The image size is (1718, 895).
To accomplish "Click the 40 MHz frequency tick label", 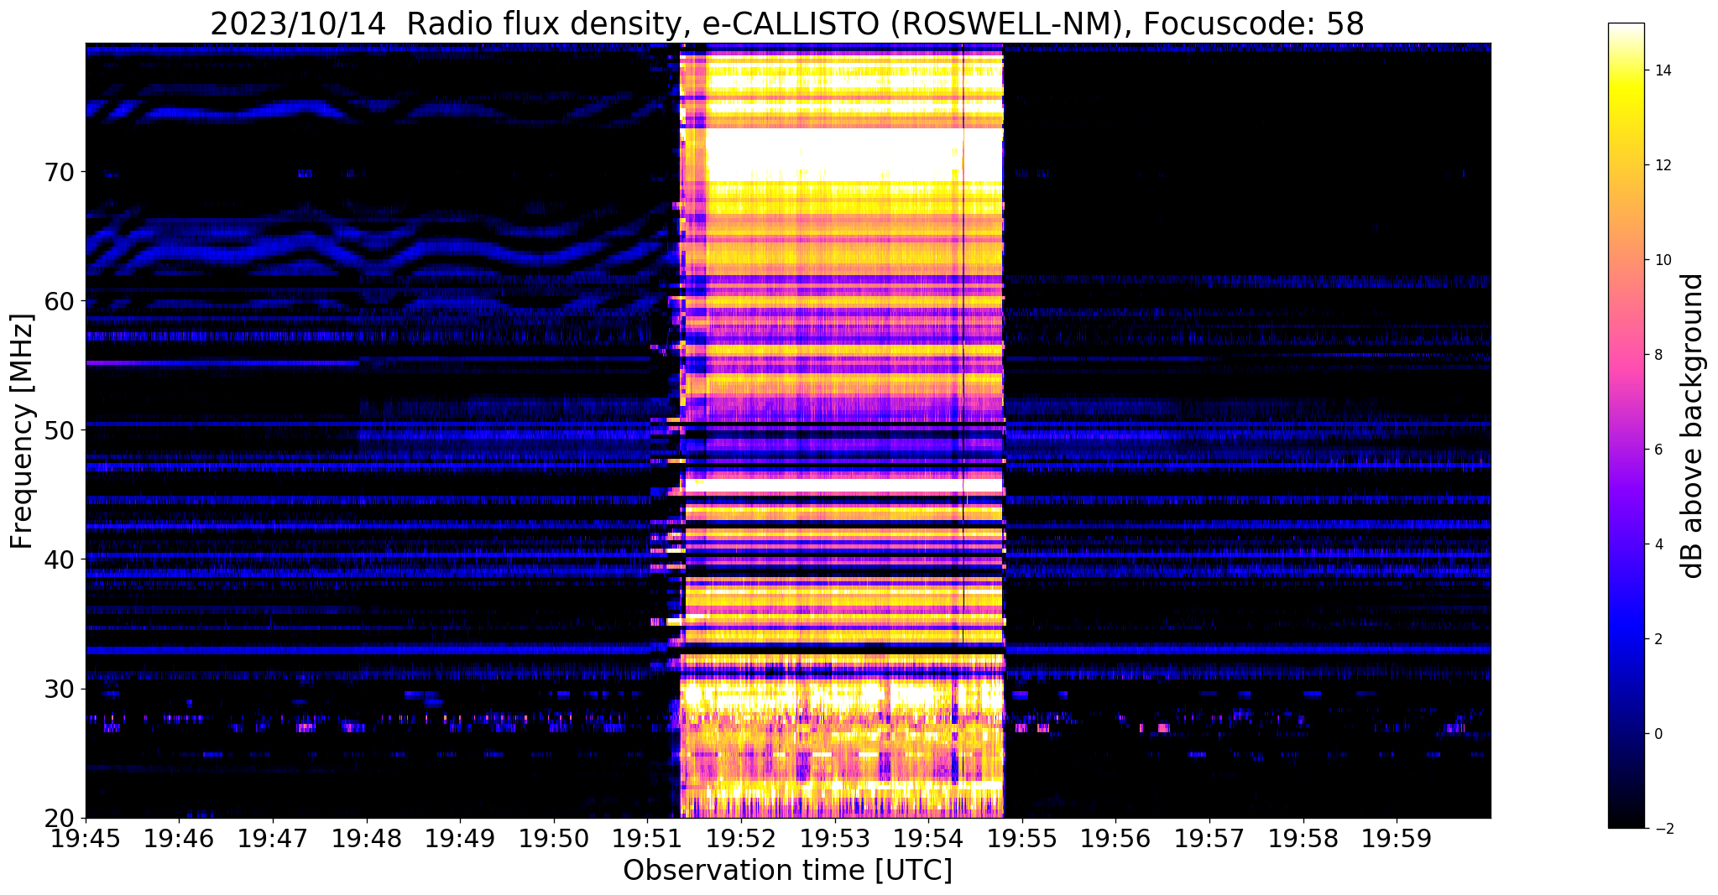I will coord(59,559).
